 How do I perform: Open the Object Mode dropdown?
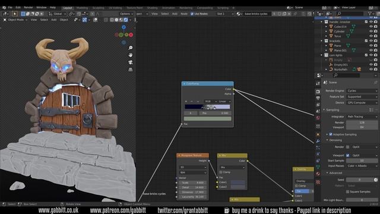pos(15,20)
